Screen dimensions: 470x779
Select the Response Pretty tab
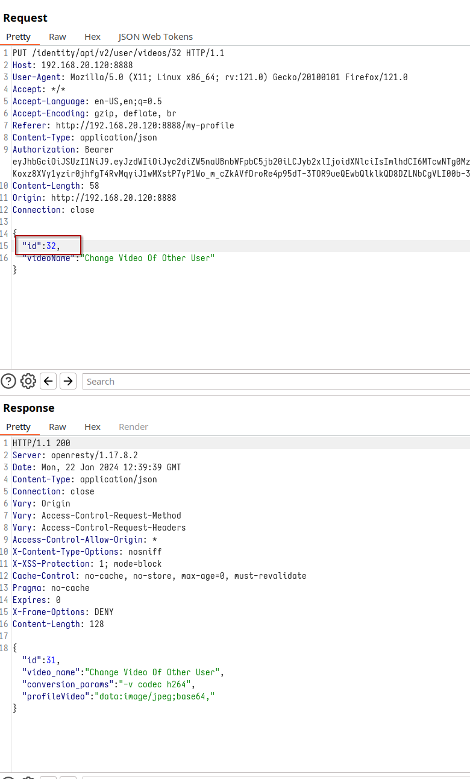(x=19, y=427)
